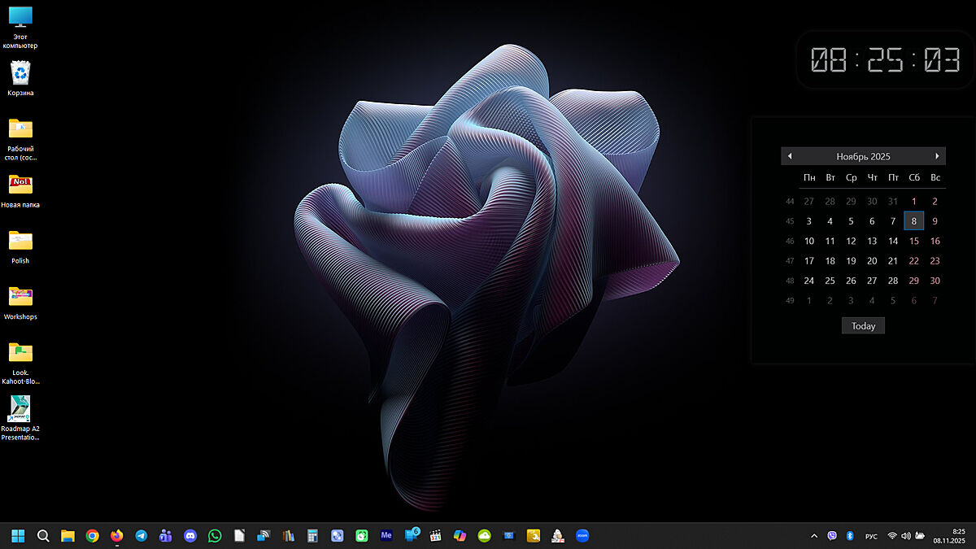Go to previous month in calendar widget
This screenshot has width=976, height=549.
pos(790,156)
